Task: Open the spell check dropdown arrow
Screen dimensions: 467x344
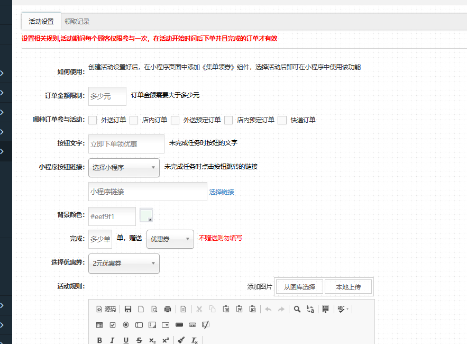Action: coord(347,309)
